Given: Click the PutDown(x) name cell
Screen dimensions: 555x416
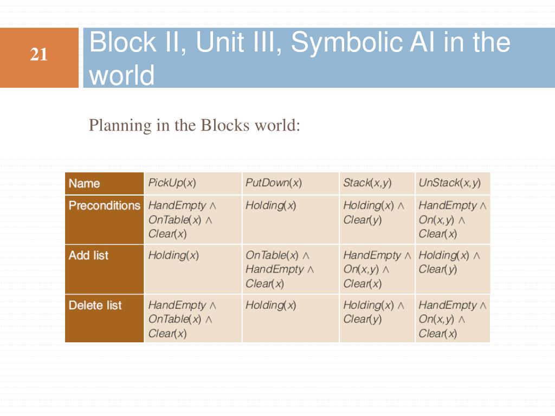Looking at the screenshot, I should (x=291, y=183).
